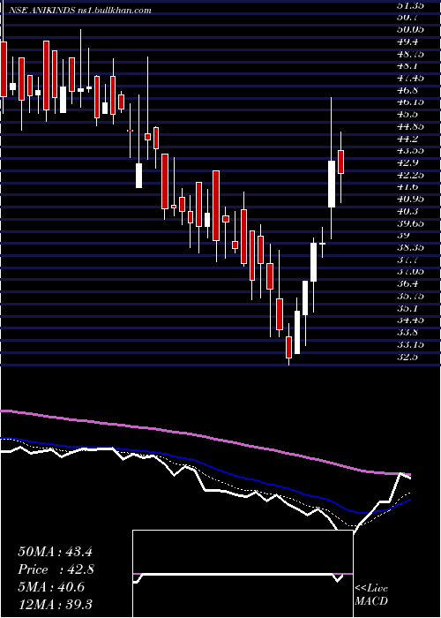Click the <<Live MACD label
This screenshot has height=618, width=441.
(x=371, y=594)
